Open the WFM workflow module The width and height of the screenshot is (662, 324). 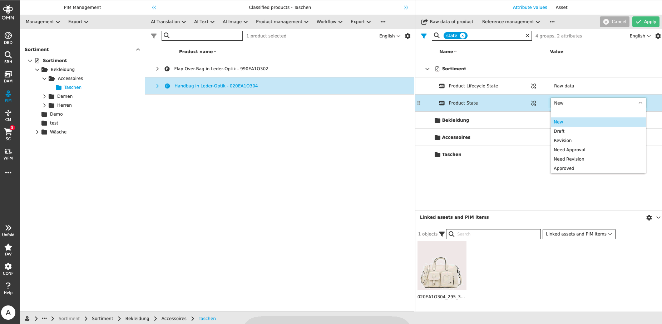coord(8,153)
